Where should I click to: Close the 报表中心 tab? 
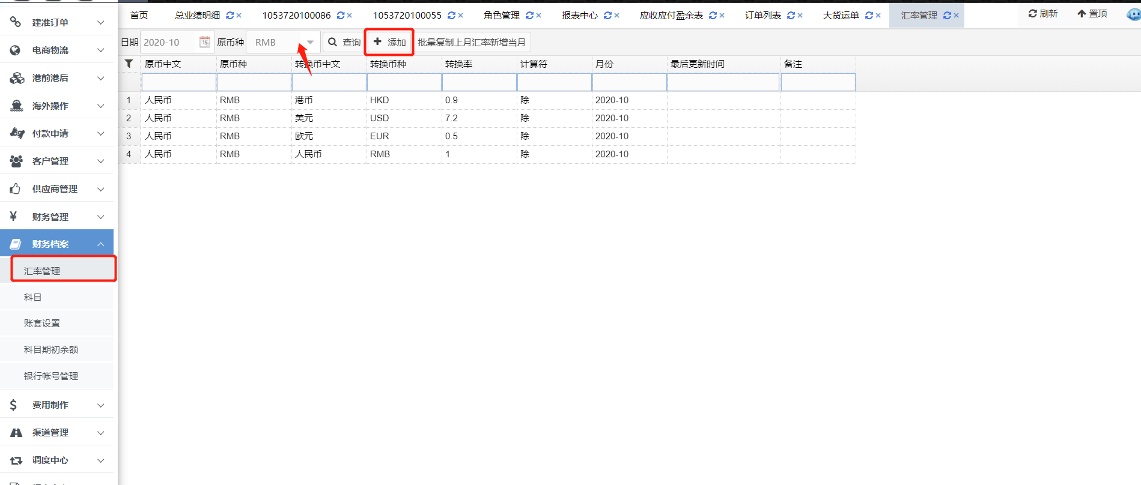616,15
